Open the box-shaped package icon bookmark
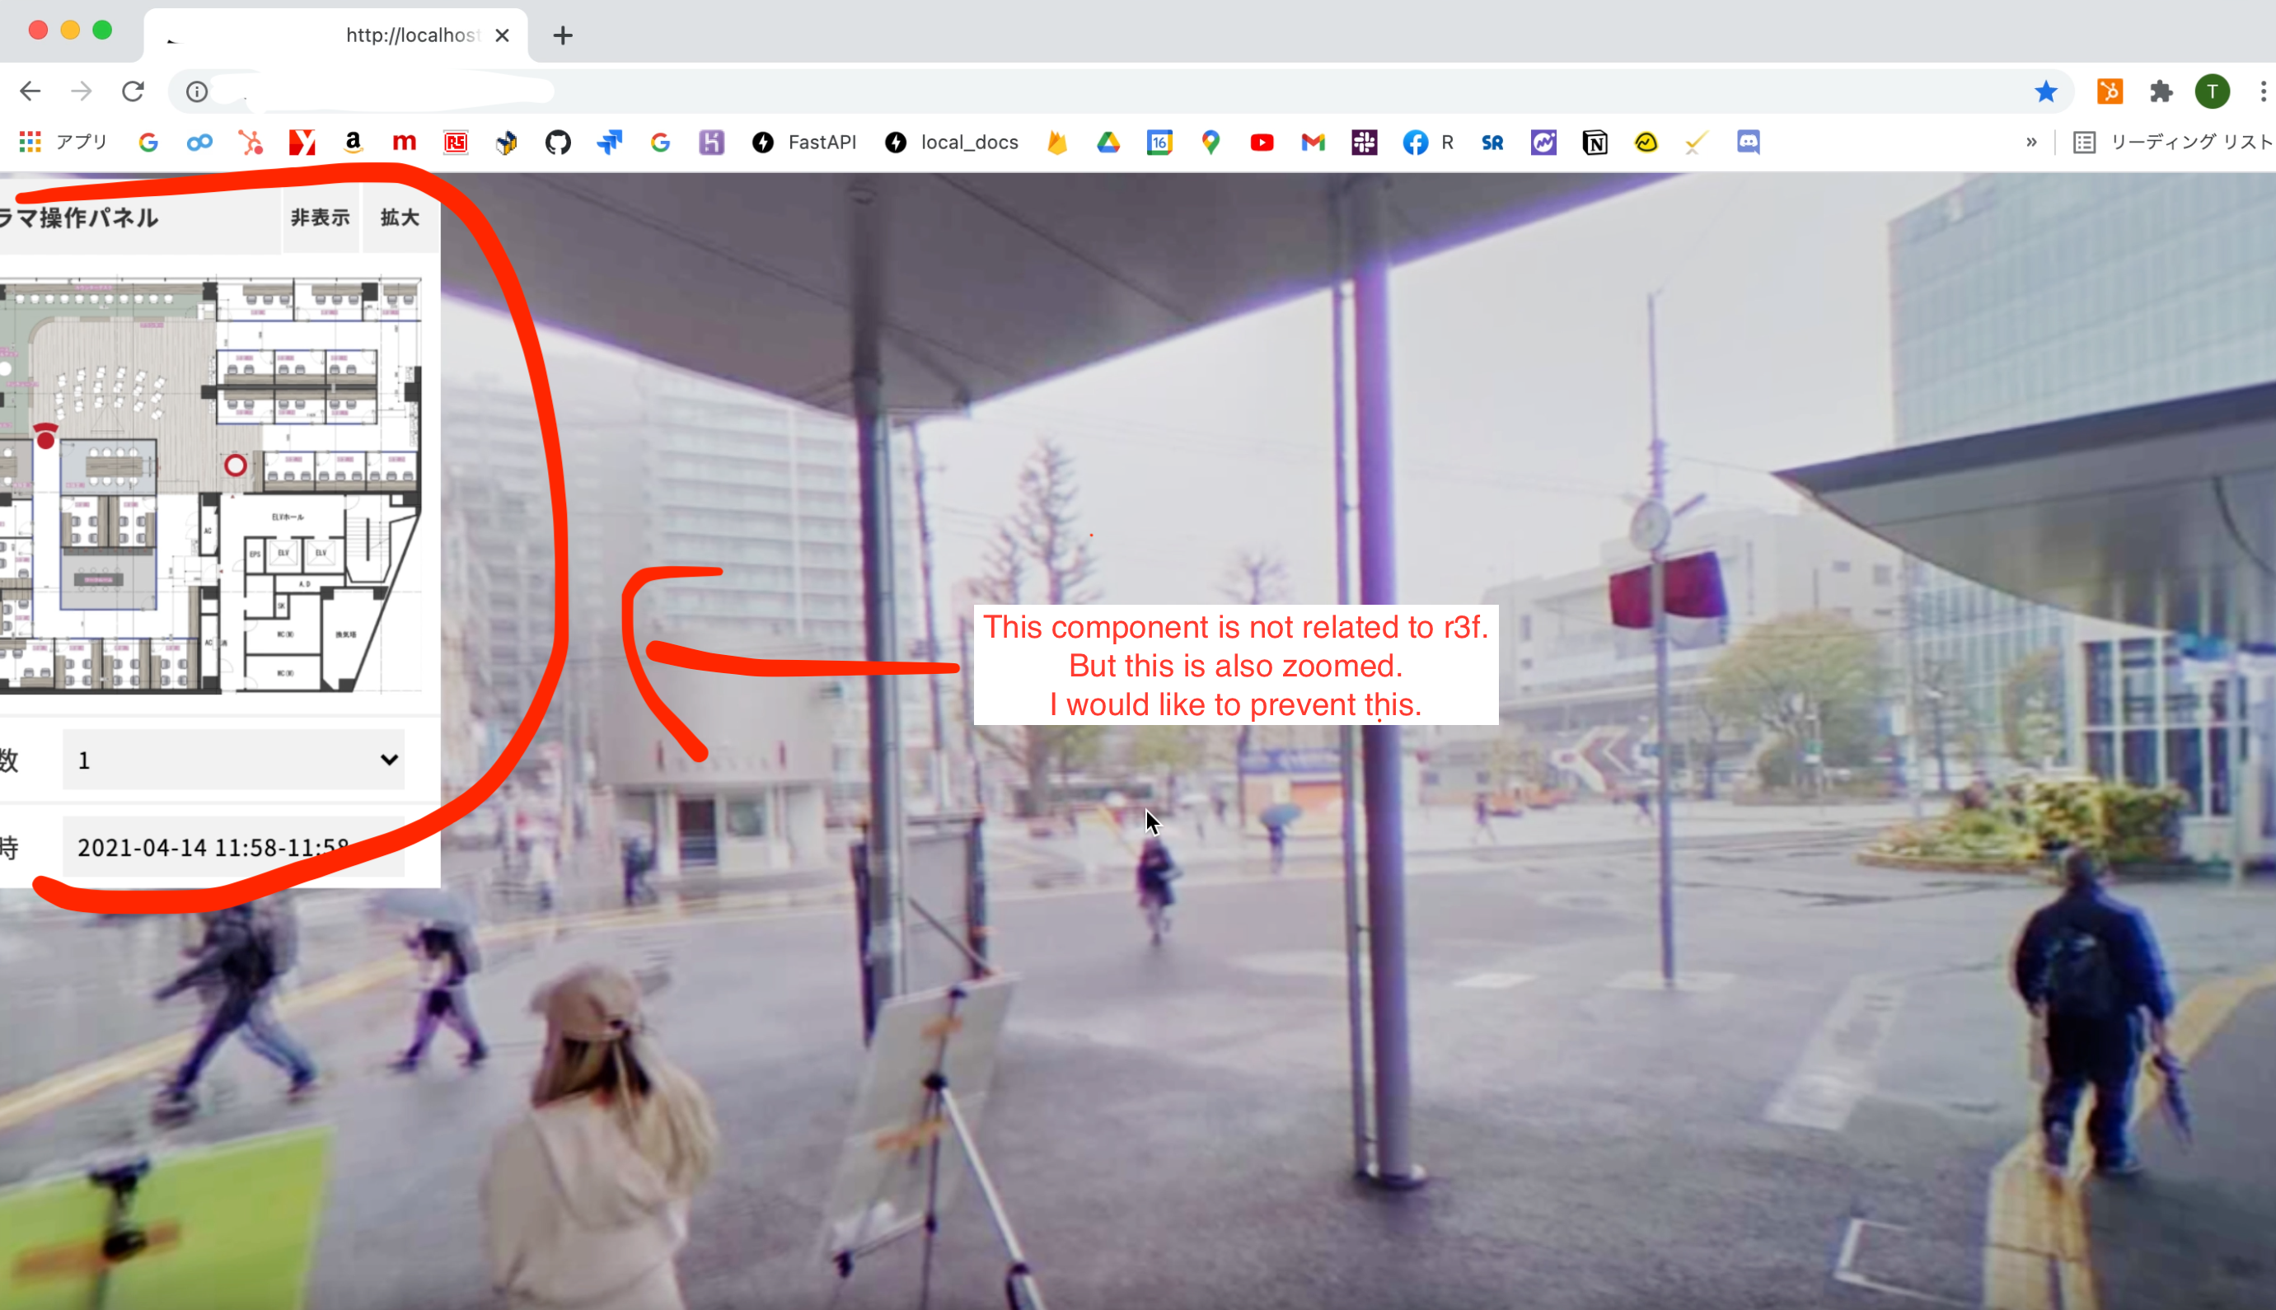 point(507,143)
